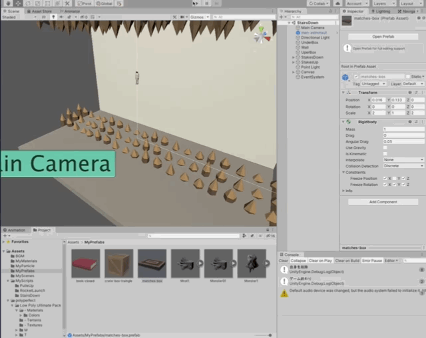Open the Interpolate dropdown
Screen dimensions: 426x338
pos(403,159)
